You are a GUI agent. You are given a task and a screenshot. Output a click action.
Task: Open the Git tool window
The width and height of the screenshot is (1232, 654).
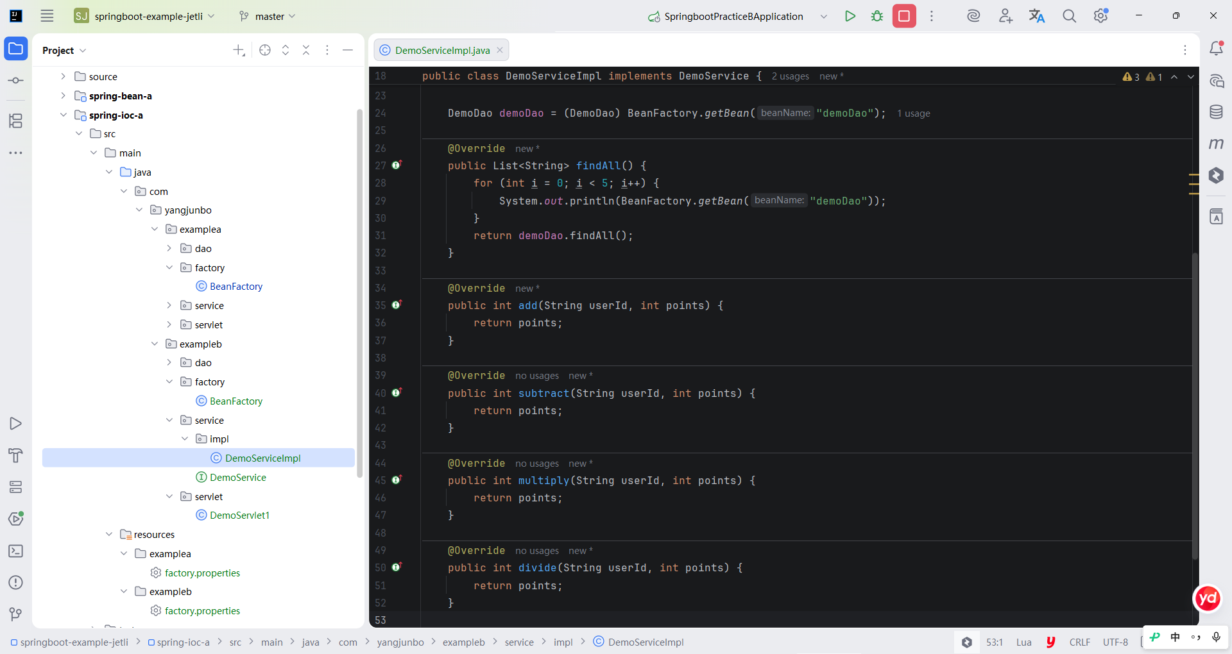click(16, 614)
